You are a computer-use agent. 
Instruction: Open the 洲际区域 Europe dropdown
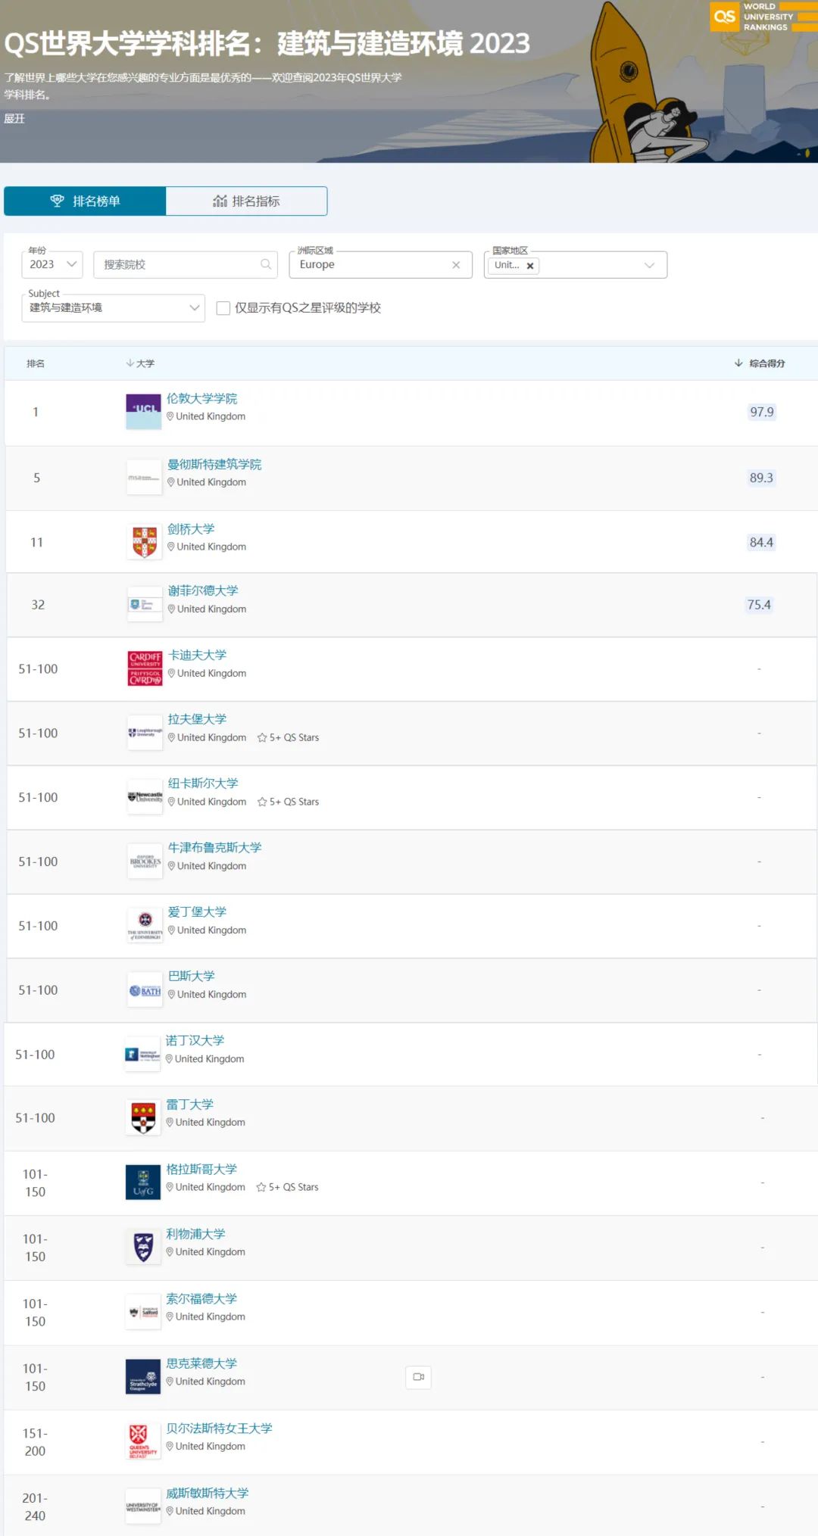point(380,264)
